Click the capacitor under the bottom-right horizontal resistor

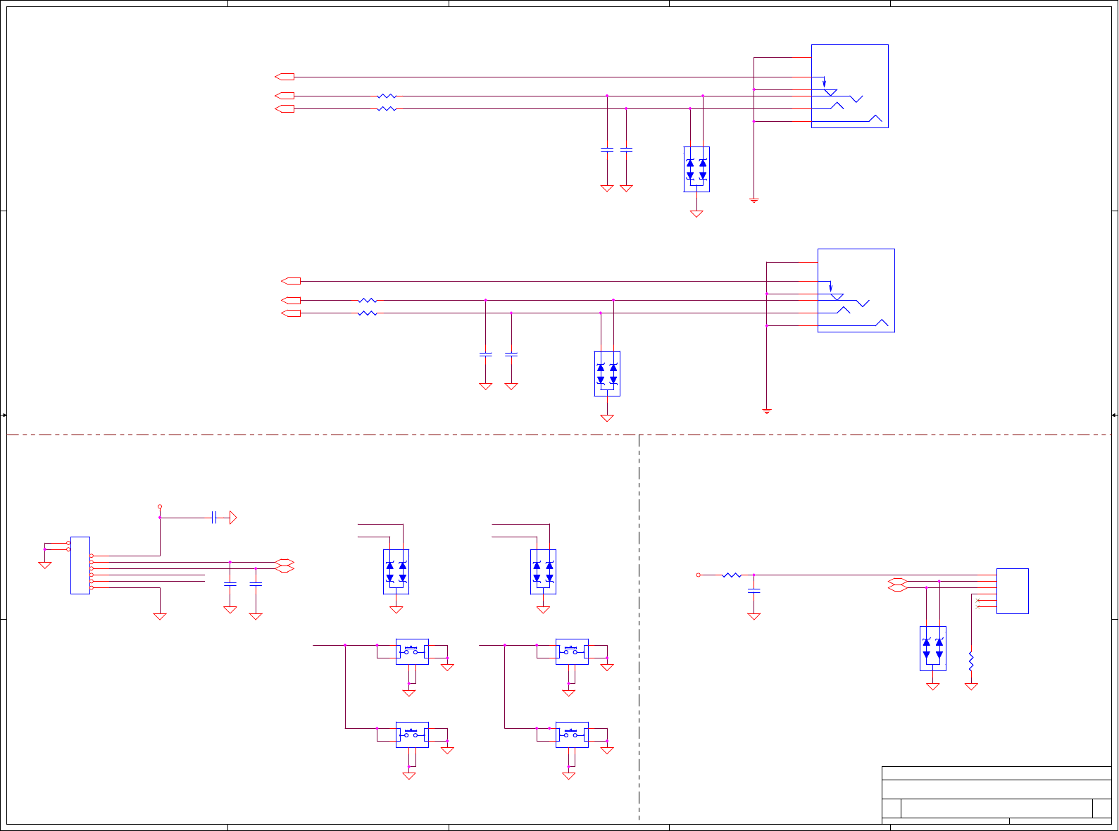point(754,591)
